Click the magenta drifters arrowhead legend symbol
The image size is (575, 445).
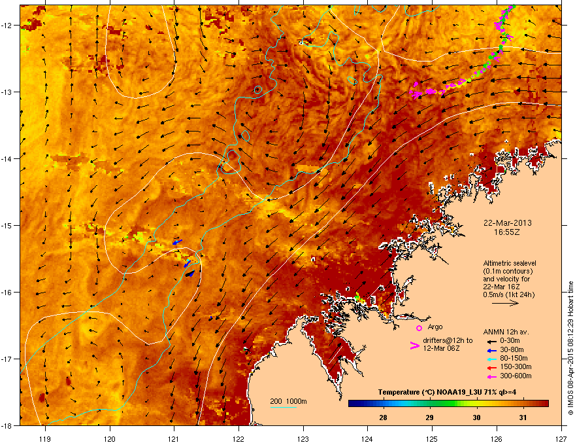pyautogui.click(x=414, y=346)
